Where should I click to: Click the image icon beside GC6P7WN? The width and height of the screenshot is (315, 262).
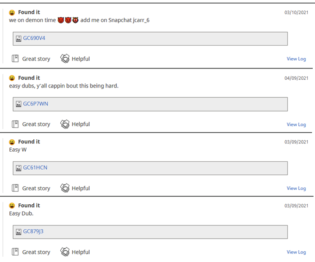pyautogui.click(x=18, y=104)
